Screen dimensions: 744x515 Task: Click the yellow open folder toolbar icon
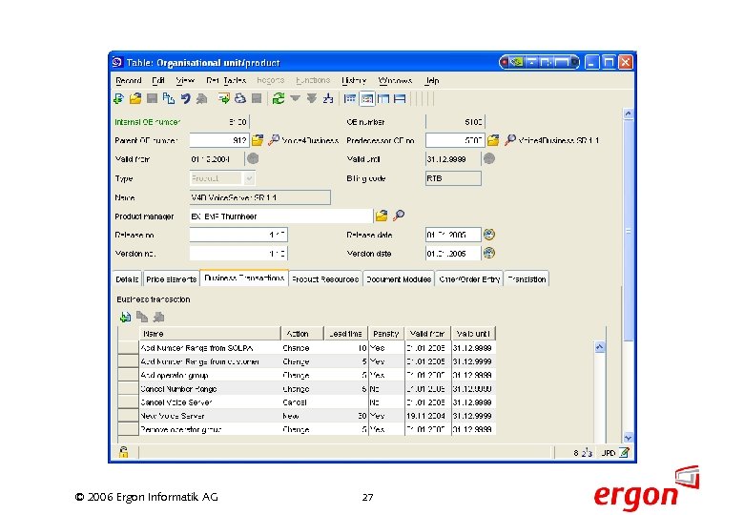point(135,98)
